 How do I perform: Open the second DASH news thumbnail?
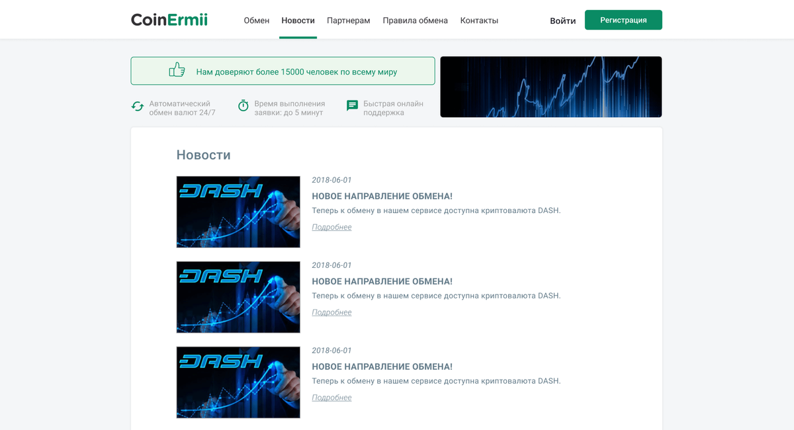tap(238, 297)
